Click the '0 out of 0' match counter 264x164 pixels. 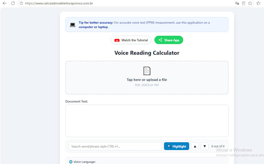218,146
